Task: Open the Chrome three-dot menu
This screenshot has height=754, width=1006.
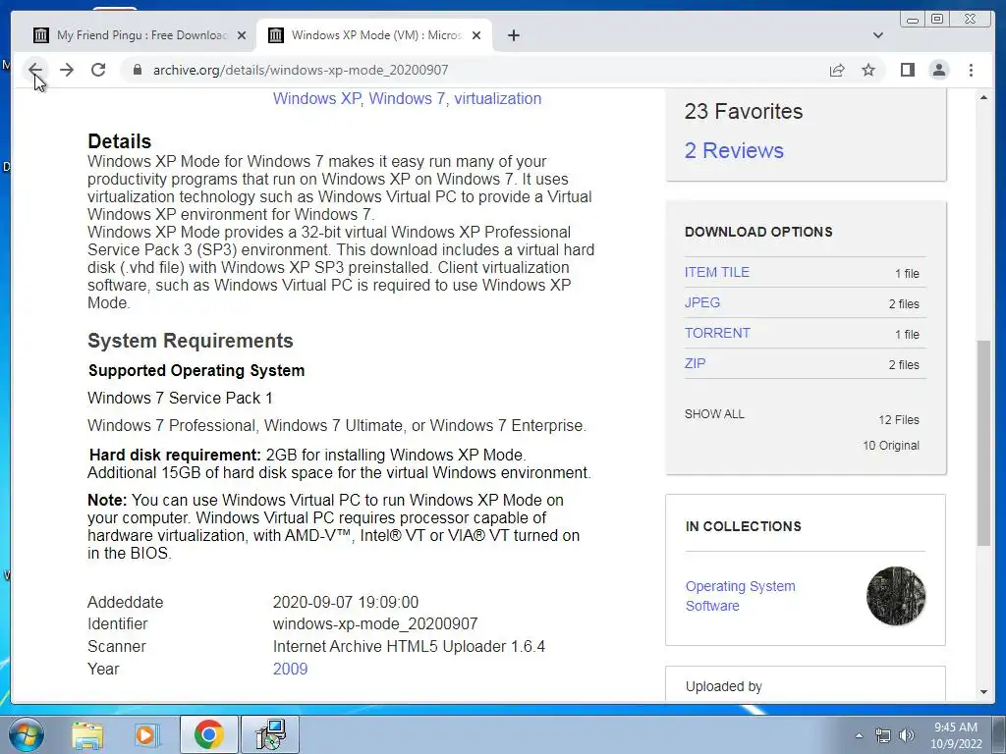Action: [x=971, y=70]
